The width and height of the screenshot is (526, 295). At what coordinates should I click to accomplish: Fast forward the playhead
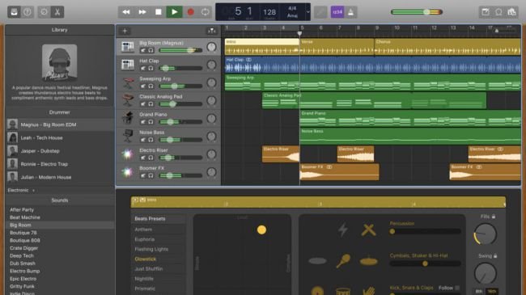(142, 12)
